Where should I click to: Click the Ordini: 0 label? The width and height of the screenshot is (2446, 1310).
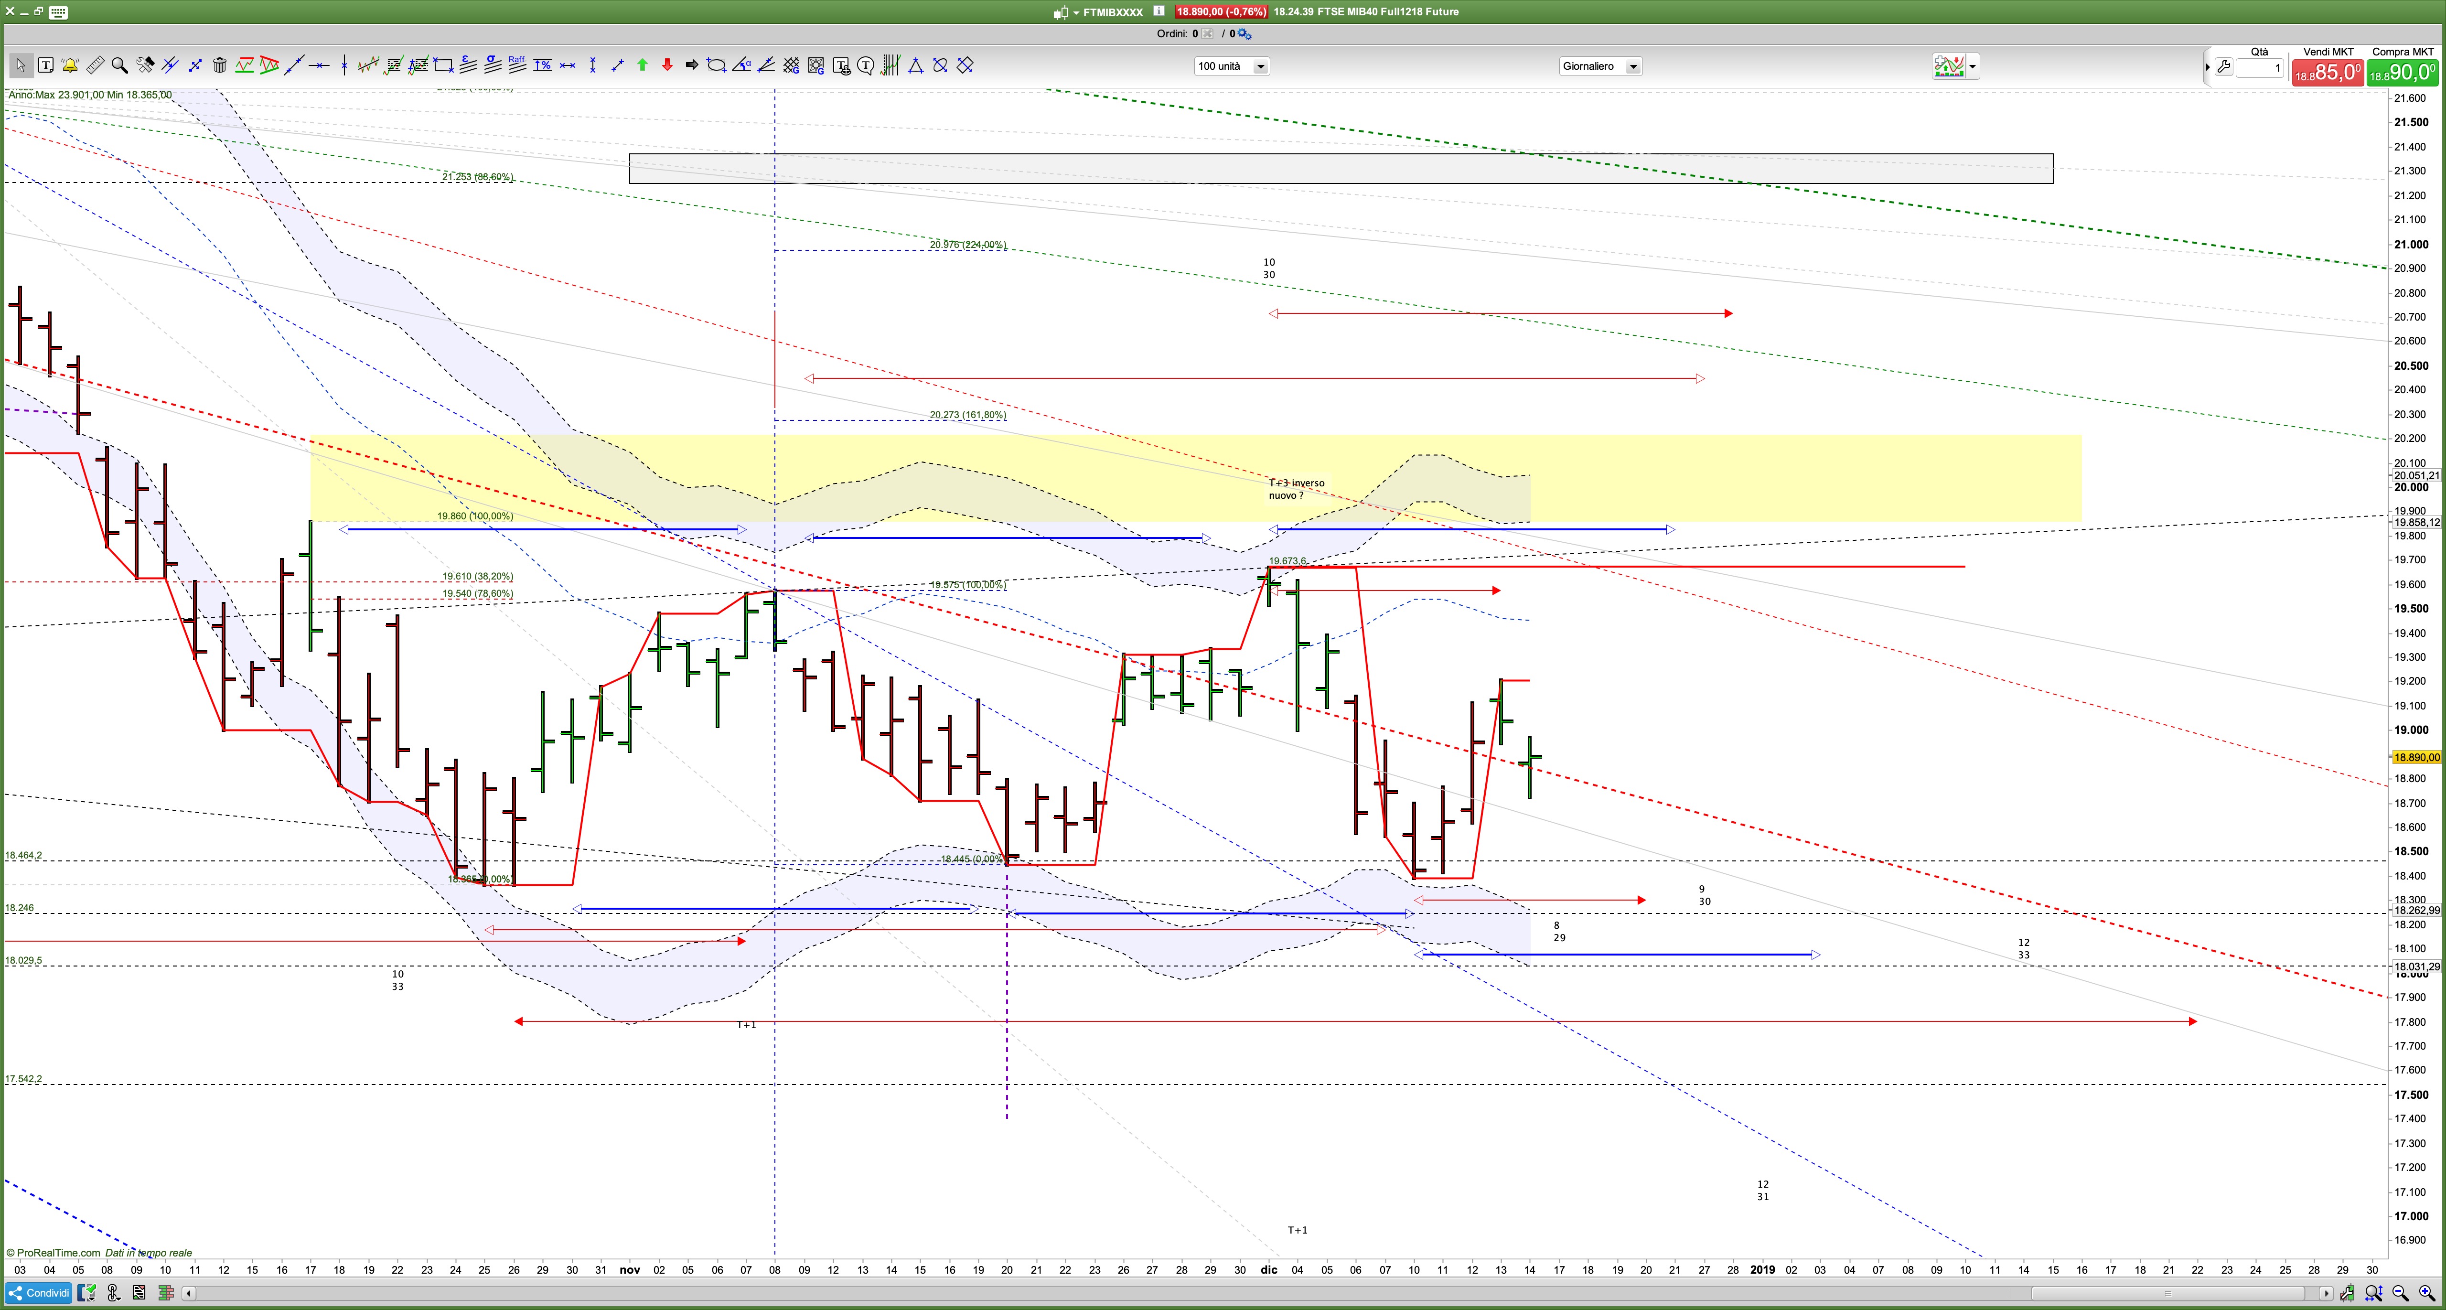coord(1178,34)
